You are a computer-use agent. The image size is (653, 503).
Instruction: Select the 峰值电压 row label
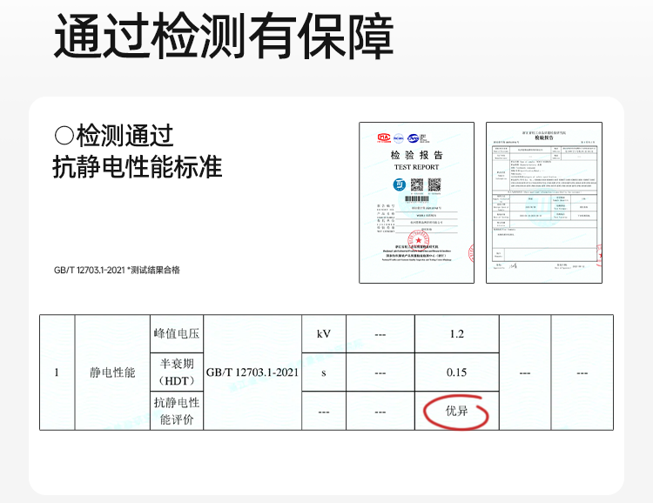(x=176, y=334)
